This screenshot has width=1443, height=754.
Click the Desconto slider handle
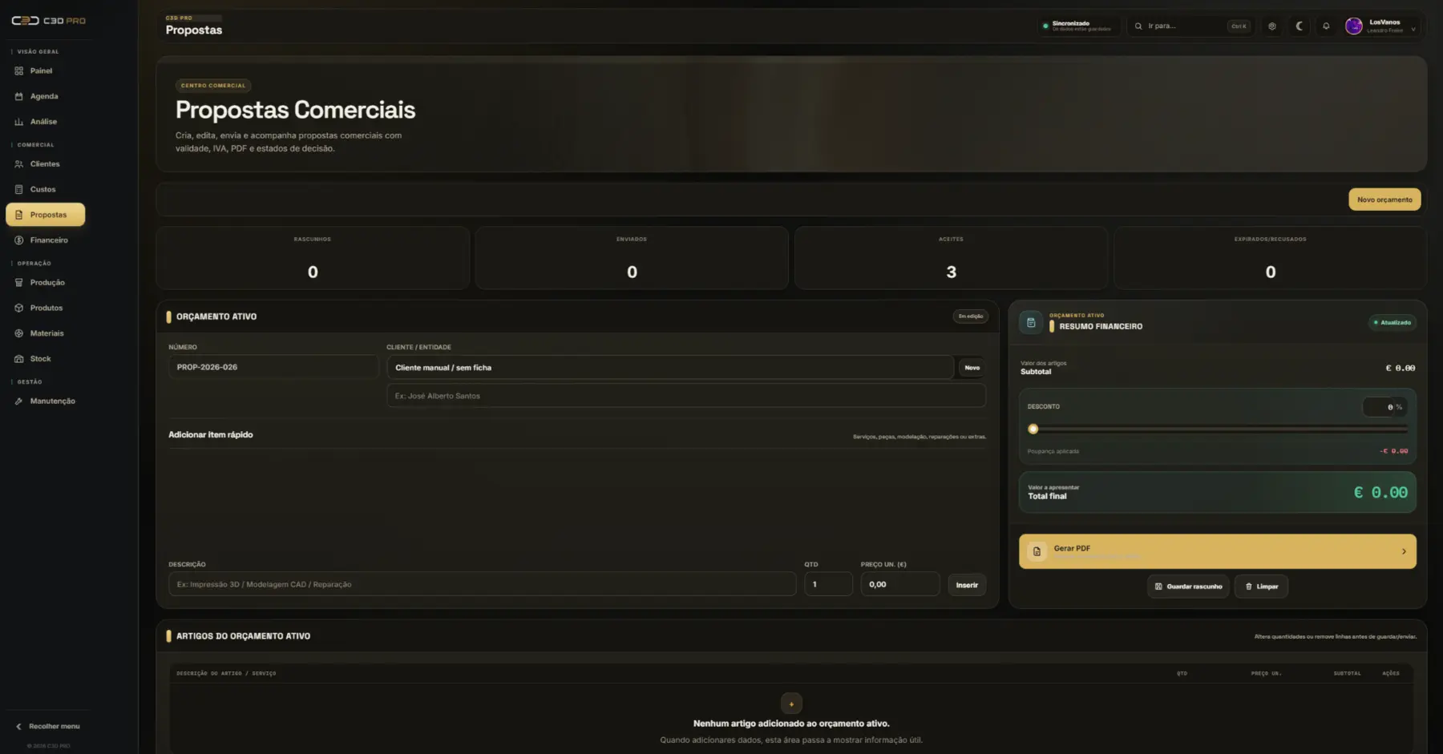1033,429
